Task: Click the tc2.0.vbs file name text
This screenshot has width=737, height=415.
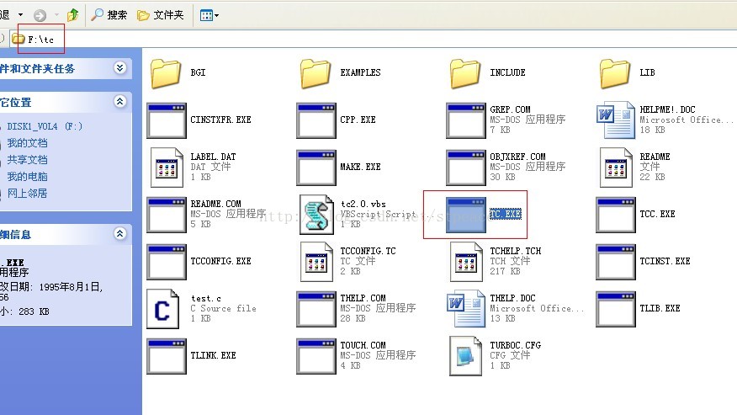Action: tap(363, 205)
